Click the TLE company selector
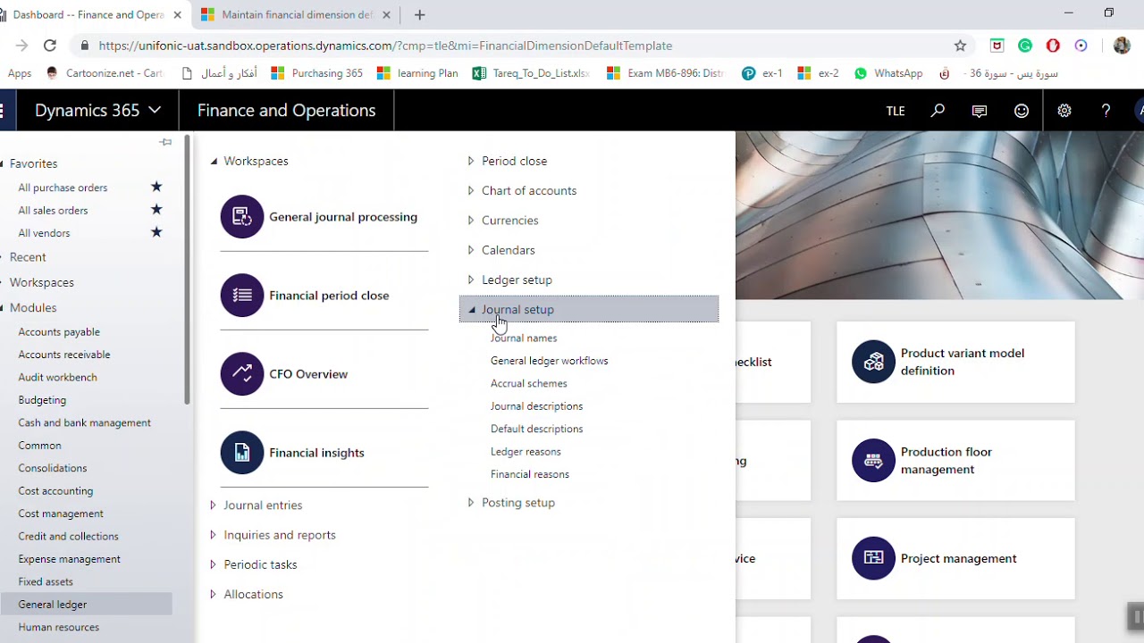Image resolution: width=1144 pixels, height=643 pixels. 896,111
